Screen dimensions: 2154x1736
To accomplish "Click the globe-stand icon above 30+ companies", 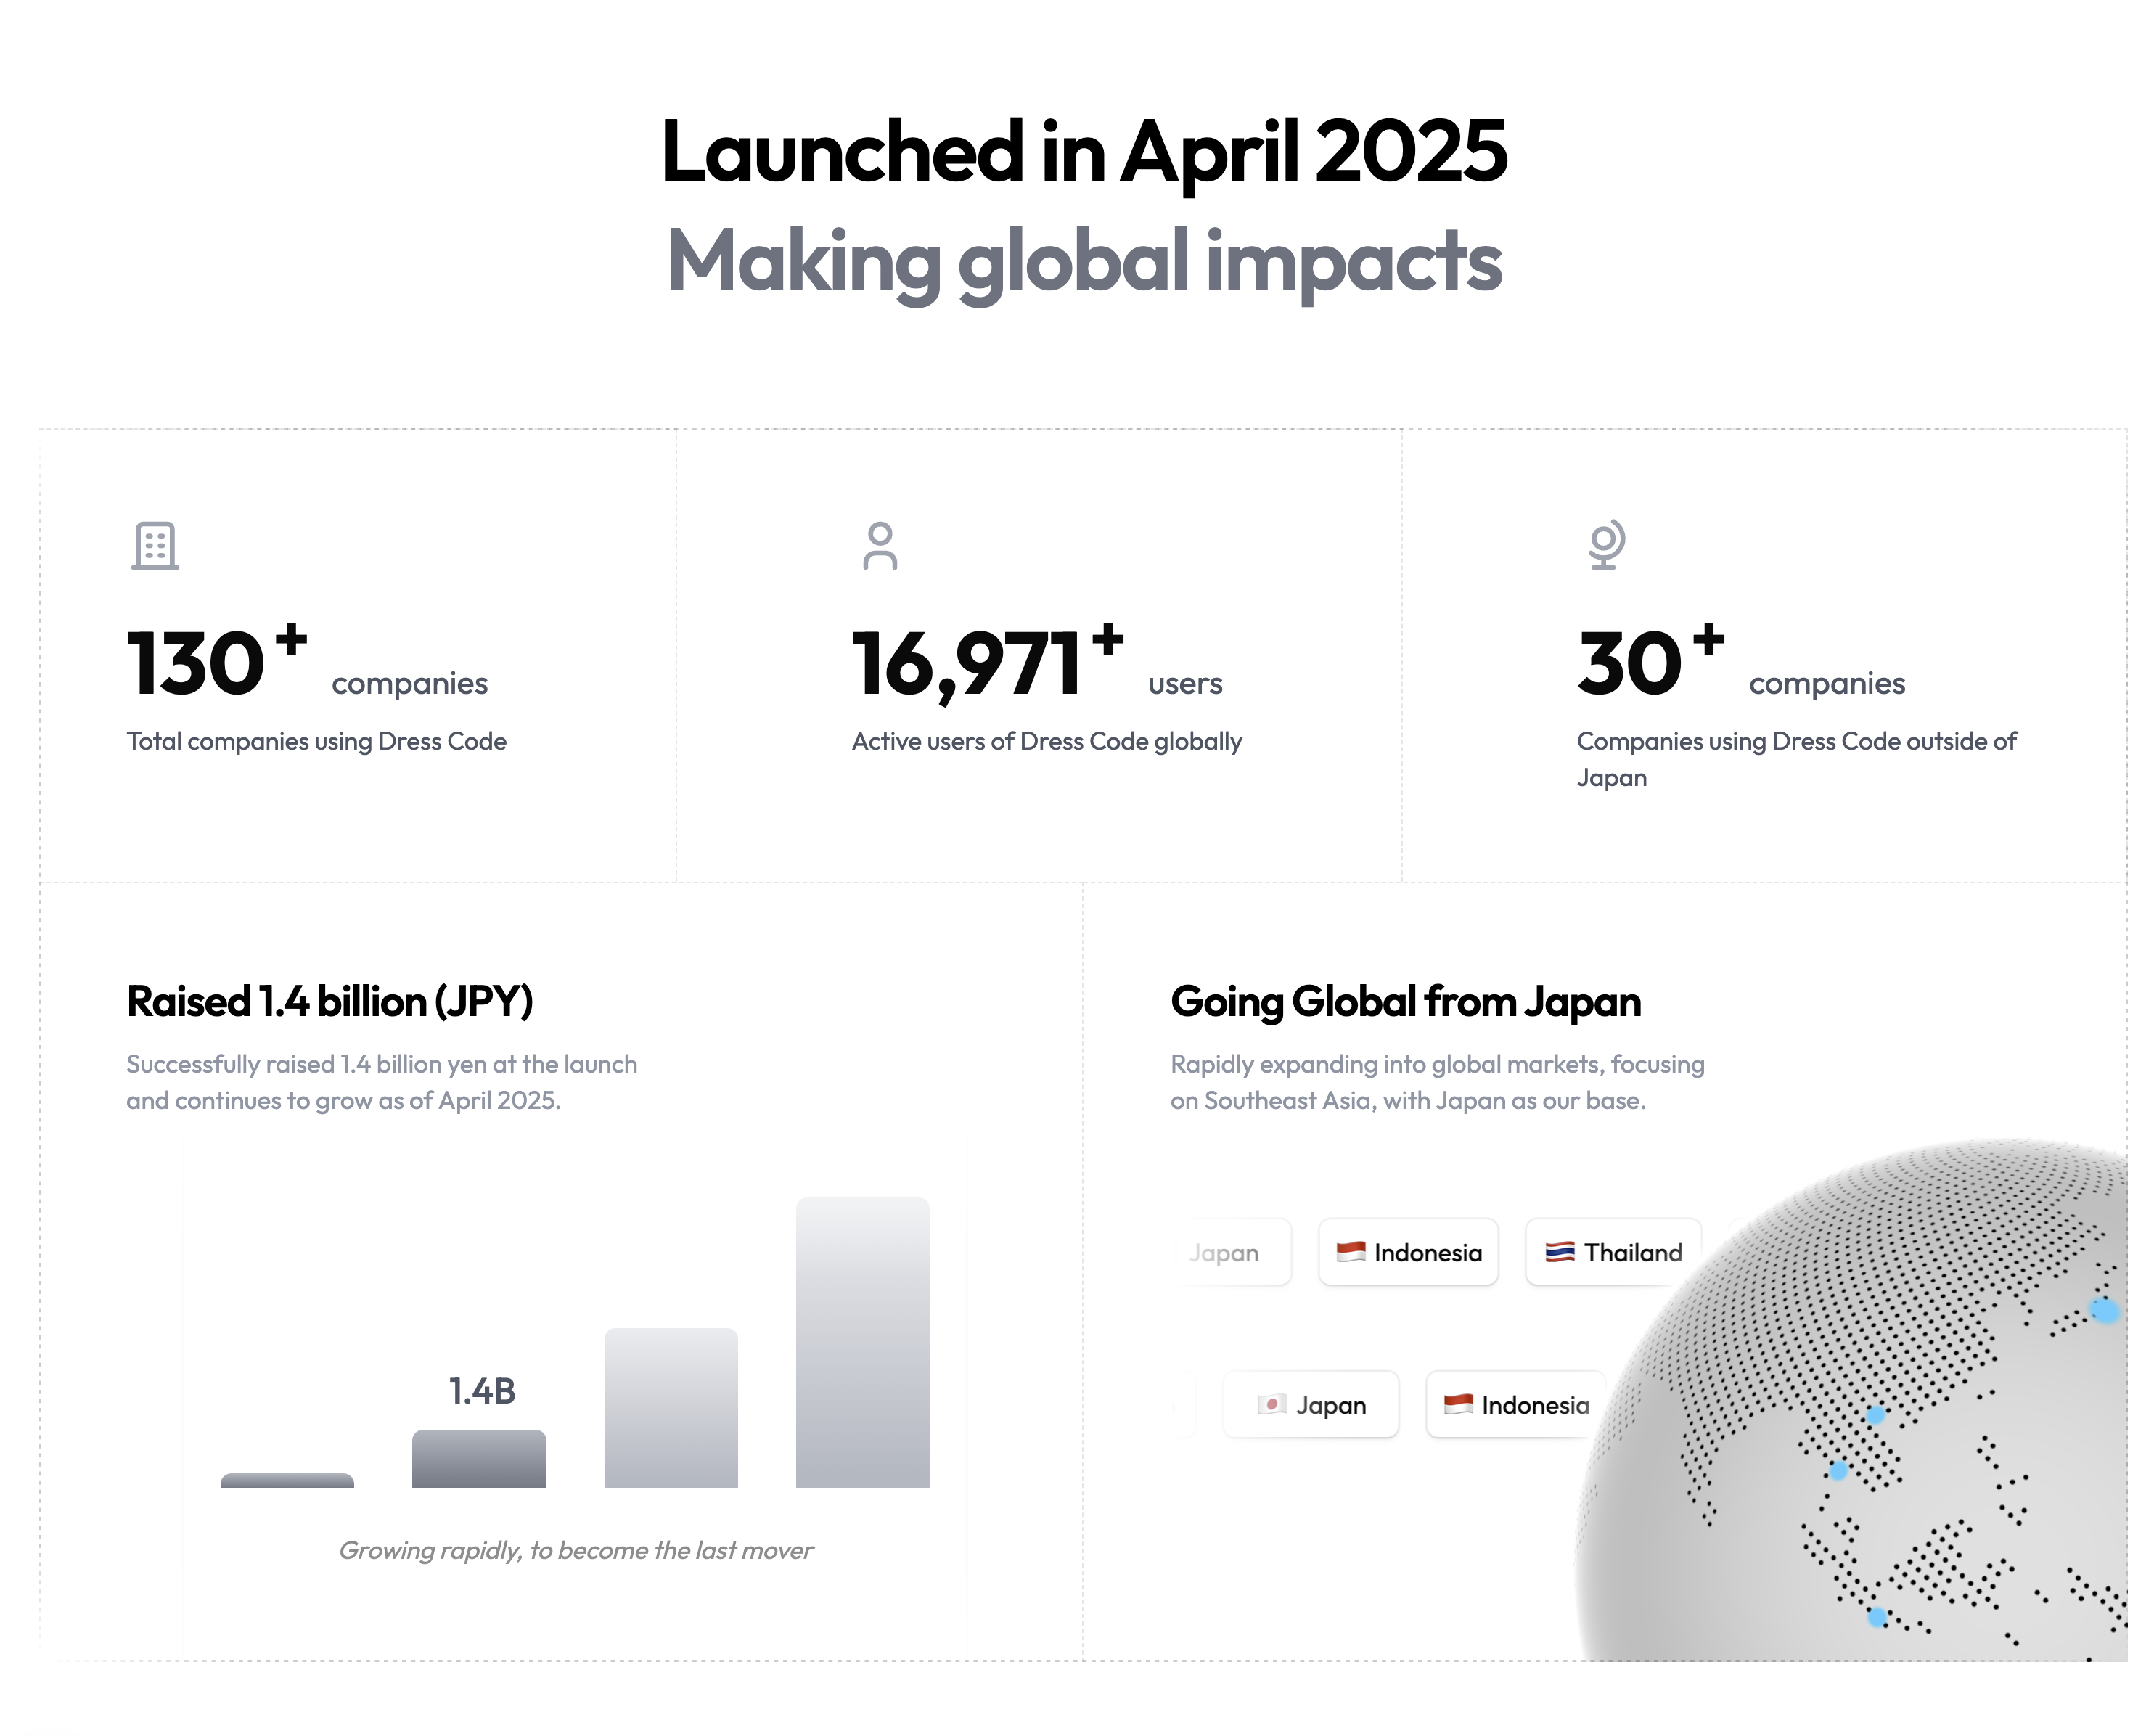I will coord(1606,546).
